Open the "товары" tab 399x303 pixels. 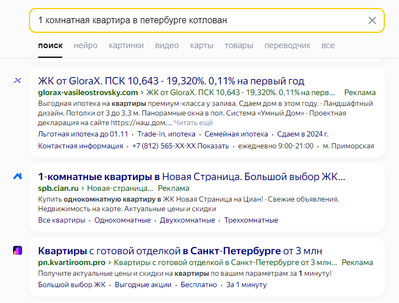point(239,45)
